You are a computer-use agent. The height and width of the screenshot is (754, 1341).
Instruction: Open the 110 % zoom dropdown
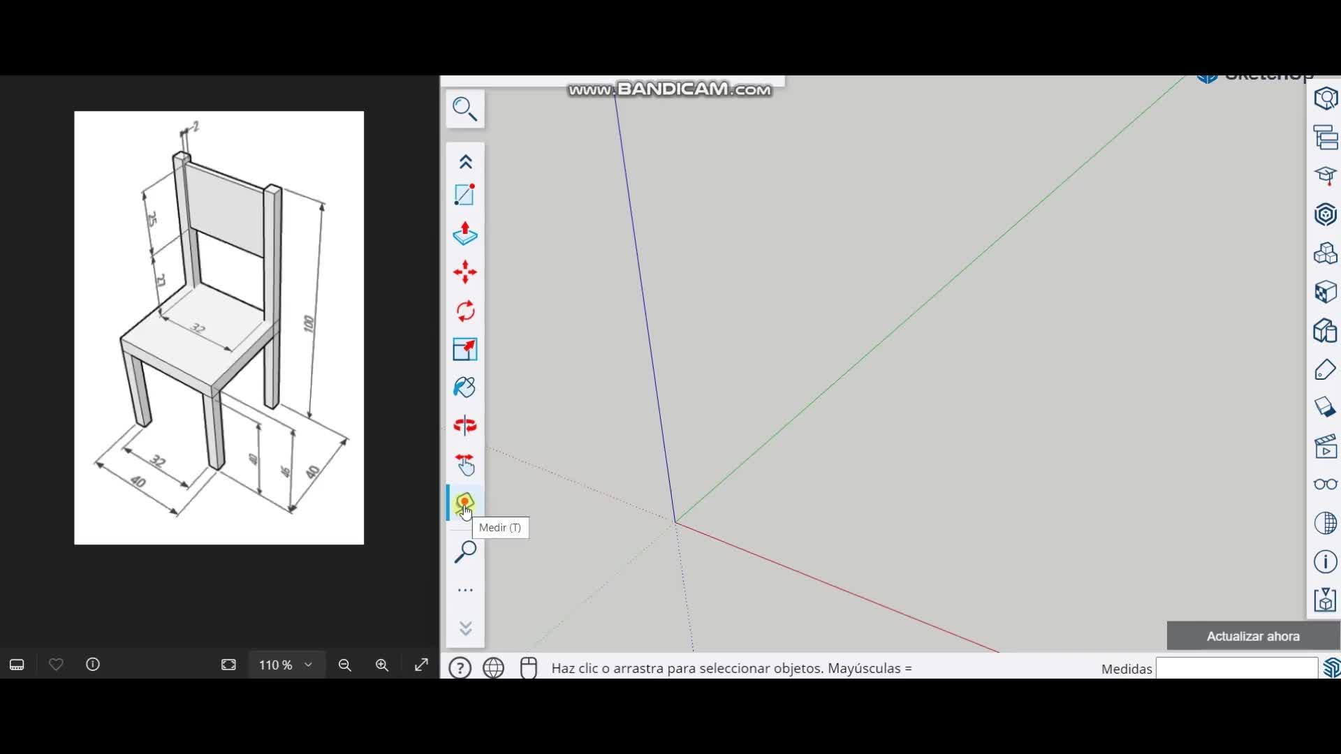tap(286, 665)
